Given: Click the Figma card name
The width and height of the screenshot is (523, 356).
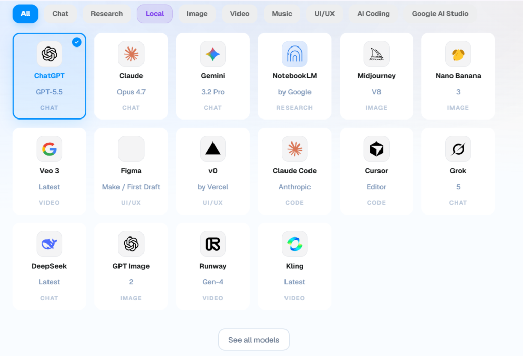Looking at the screenshot, I should pos(131,171).
